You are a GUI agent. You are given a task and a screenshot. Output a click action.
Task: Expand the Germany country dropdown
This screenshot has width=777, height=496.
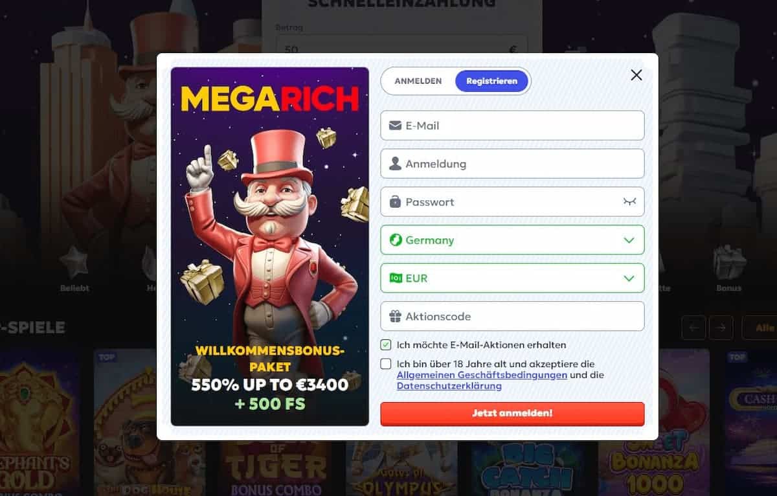[512, 240]
